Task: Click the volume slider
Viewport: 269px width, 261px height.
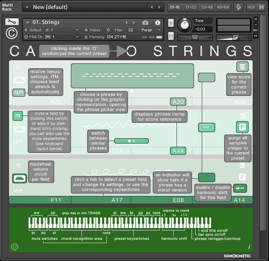Action: [234, 38]
